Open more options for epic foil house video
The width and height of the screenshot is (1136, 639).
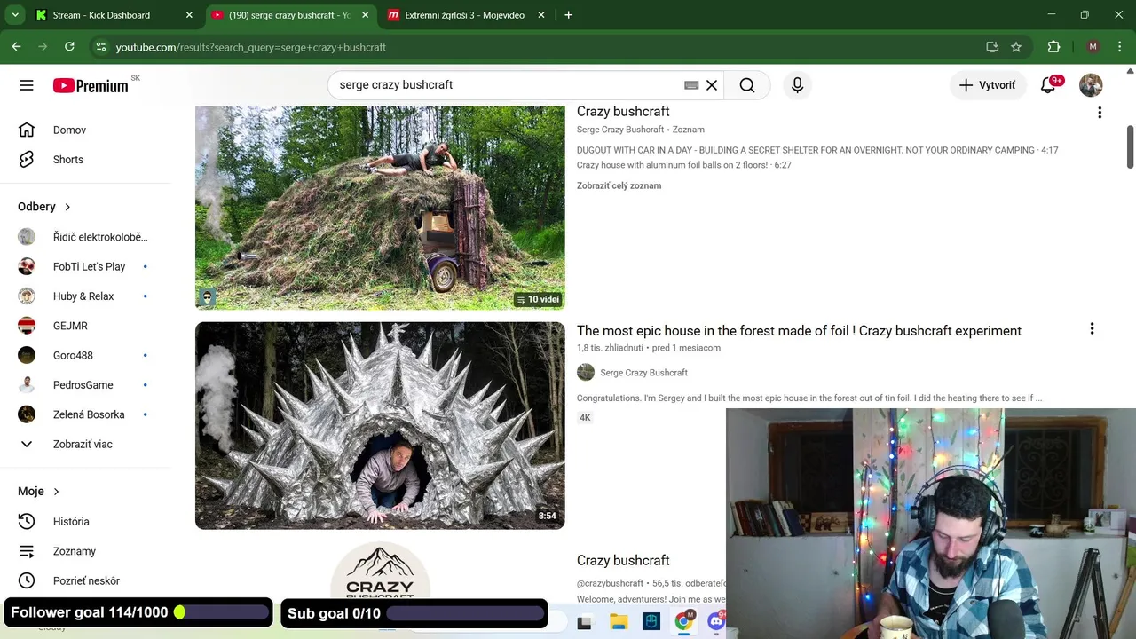(1092, 329)
